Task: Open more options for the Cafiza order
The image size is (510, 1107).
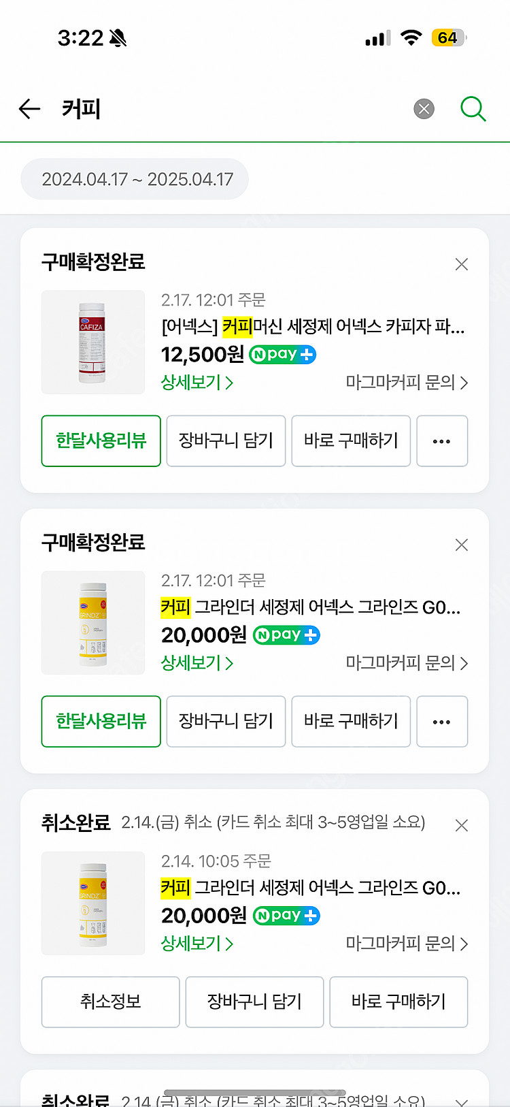Action: [442, 441]
